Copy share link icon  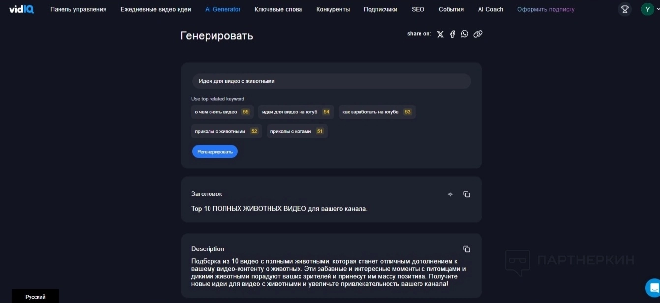click(x=478, y=34)
